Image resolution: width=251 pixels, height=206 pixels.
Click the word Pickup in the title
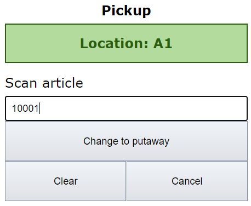coord(126,10)
